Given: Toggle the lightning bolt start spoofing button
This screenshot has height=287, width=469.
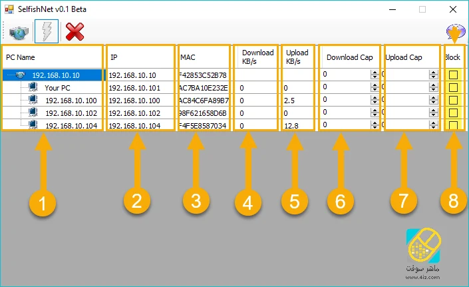Looking at the screenshot, I should coord(47,31).
